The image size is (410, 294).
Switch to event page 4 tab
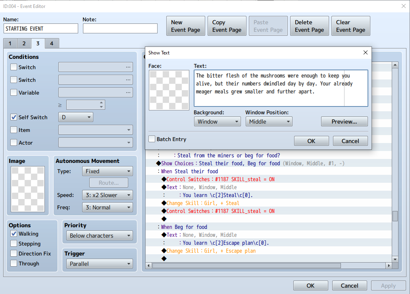click(x=52, y=43)
